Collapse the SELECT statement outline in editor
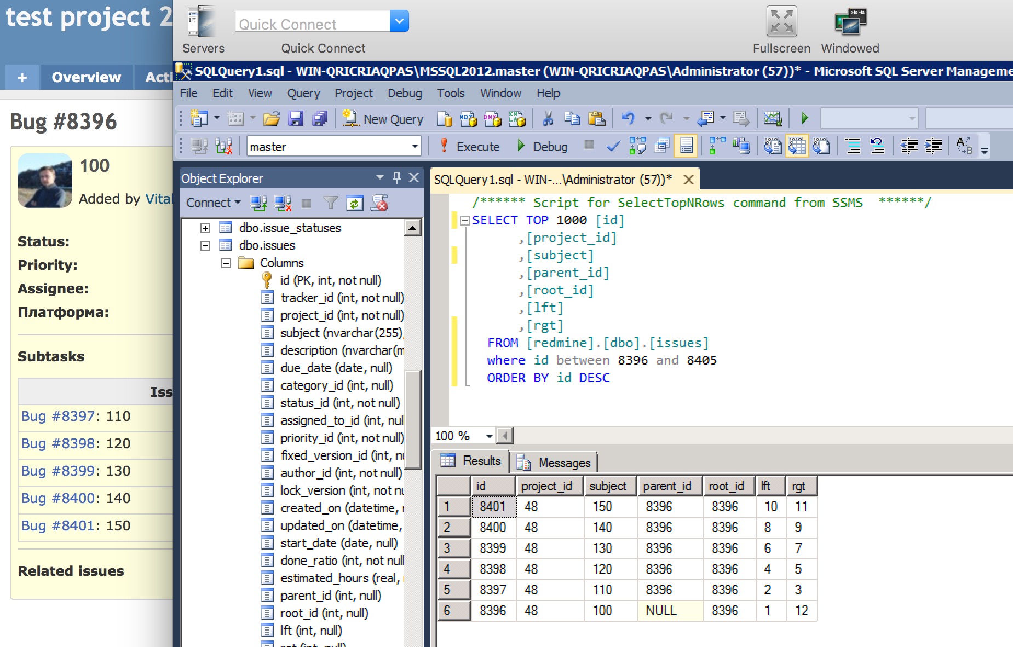 click(x=465, y=220)
